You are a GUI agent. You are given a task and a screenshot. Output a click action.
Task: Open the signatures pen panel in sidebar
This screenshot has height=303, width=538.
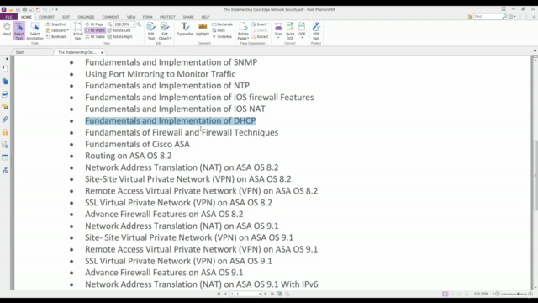point(5,170)
